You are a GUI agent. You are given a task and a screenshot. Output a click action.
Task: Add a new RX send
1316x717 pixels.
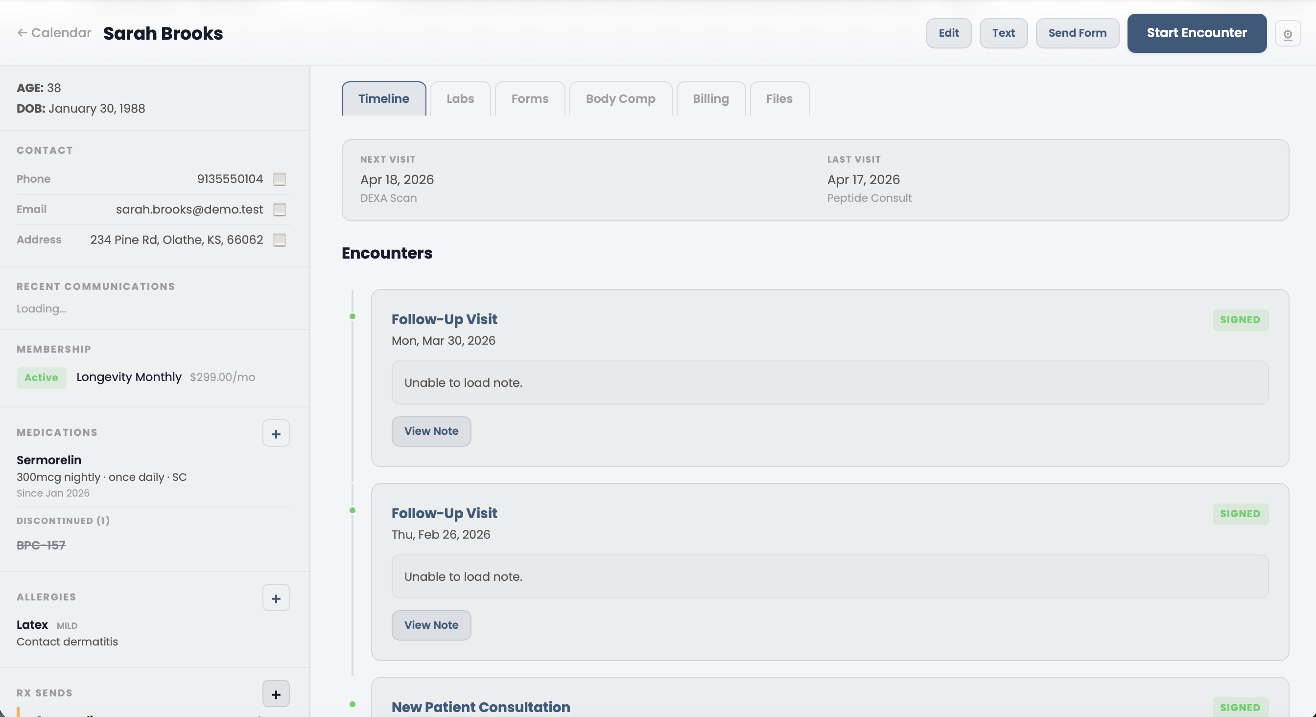[x=276, y=694]
